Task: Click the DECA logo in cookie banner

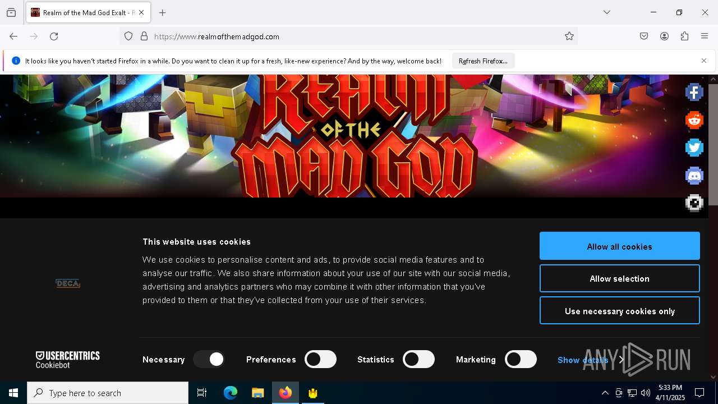Action: click(68, 283)
